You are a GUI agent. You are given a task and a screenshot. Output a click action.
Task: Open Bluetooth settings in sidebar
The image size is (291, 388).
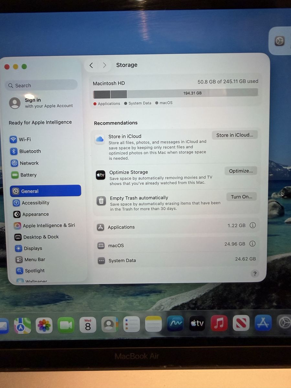click(x=30, y=151)
